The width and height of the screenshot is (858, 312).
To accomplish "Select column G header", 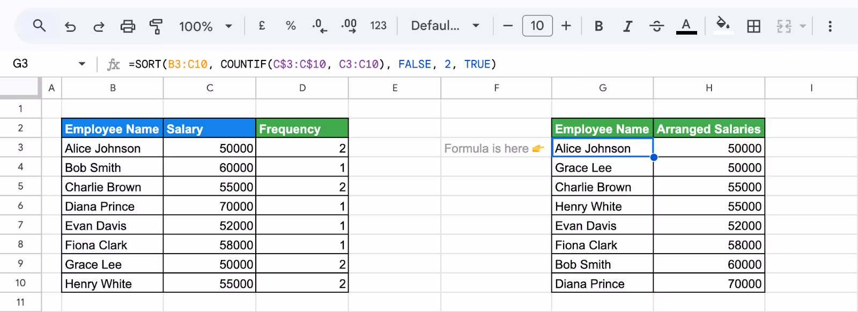I will coord(603,88).
